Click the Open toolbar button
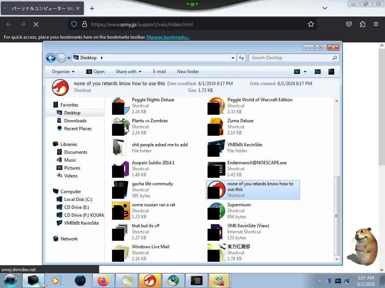 coord(95,72)
